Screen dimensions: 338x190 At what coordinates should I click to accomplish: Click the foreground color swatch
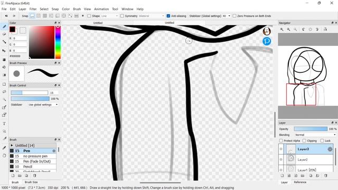[12, 30]
